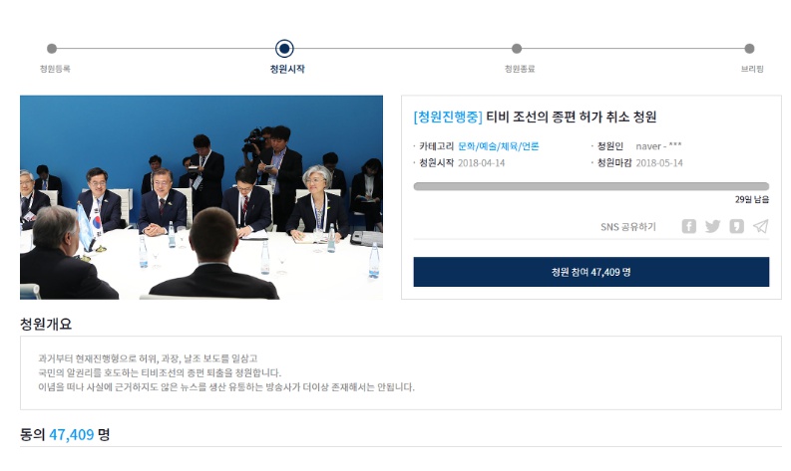Viewport: 791px width, 471px height.
Task: Click the 청원등록 step dot
Action: coord(52,49)
